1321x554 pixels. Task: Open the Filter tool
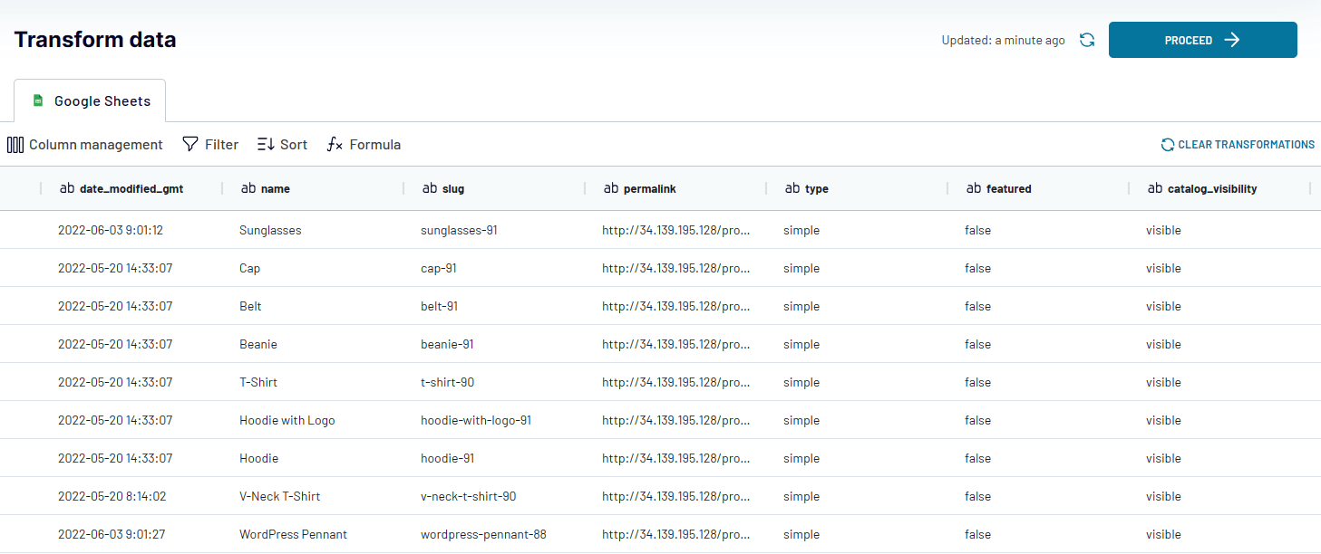click(x=209, y=144)
